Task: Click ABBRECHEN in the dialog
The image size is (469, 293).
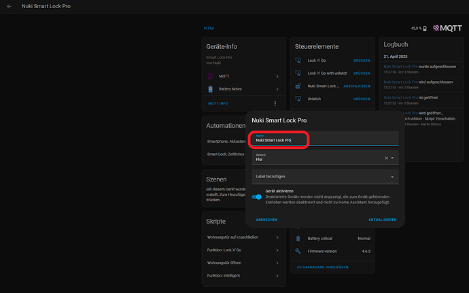Action: 266,220
